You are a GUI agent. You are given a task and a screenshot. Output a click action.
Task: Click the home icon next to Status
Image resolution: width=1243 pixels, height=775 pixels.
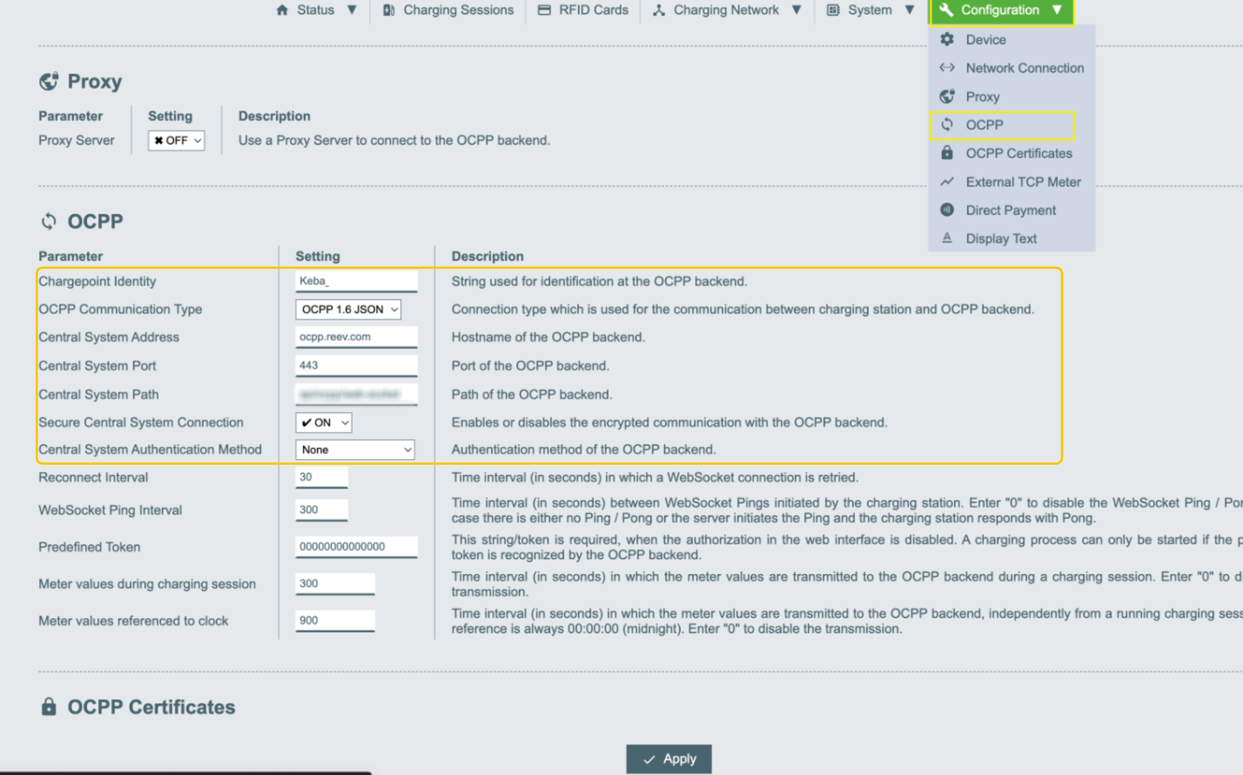click(282, 10)
